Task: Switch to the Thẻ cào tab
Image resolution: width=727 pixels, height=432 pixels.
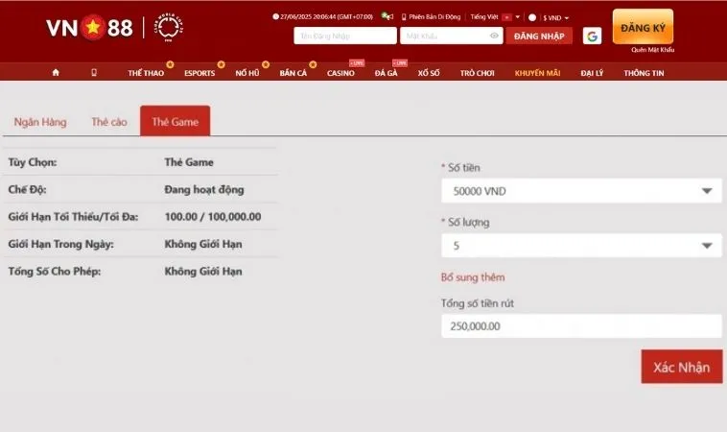Action: (108, 122)
